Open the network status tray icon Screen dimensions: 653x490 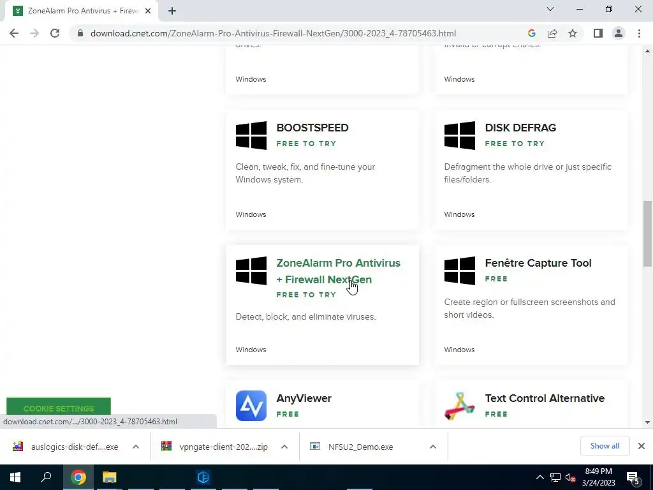(x=555, y=477)
